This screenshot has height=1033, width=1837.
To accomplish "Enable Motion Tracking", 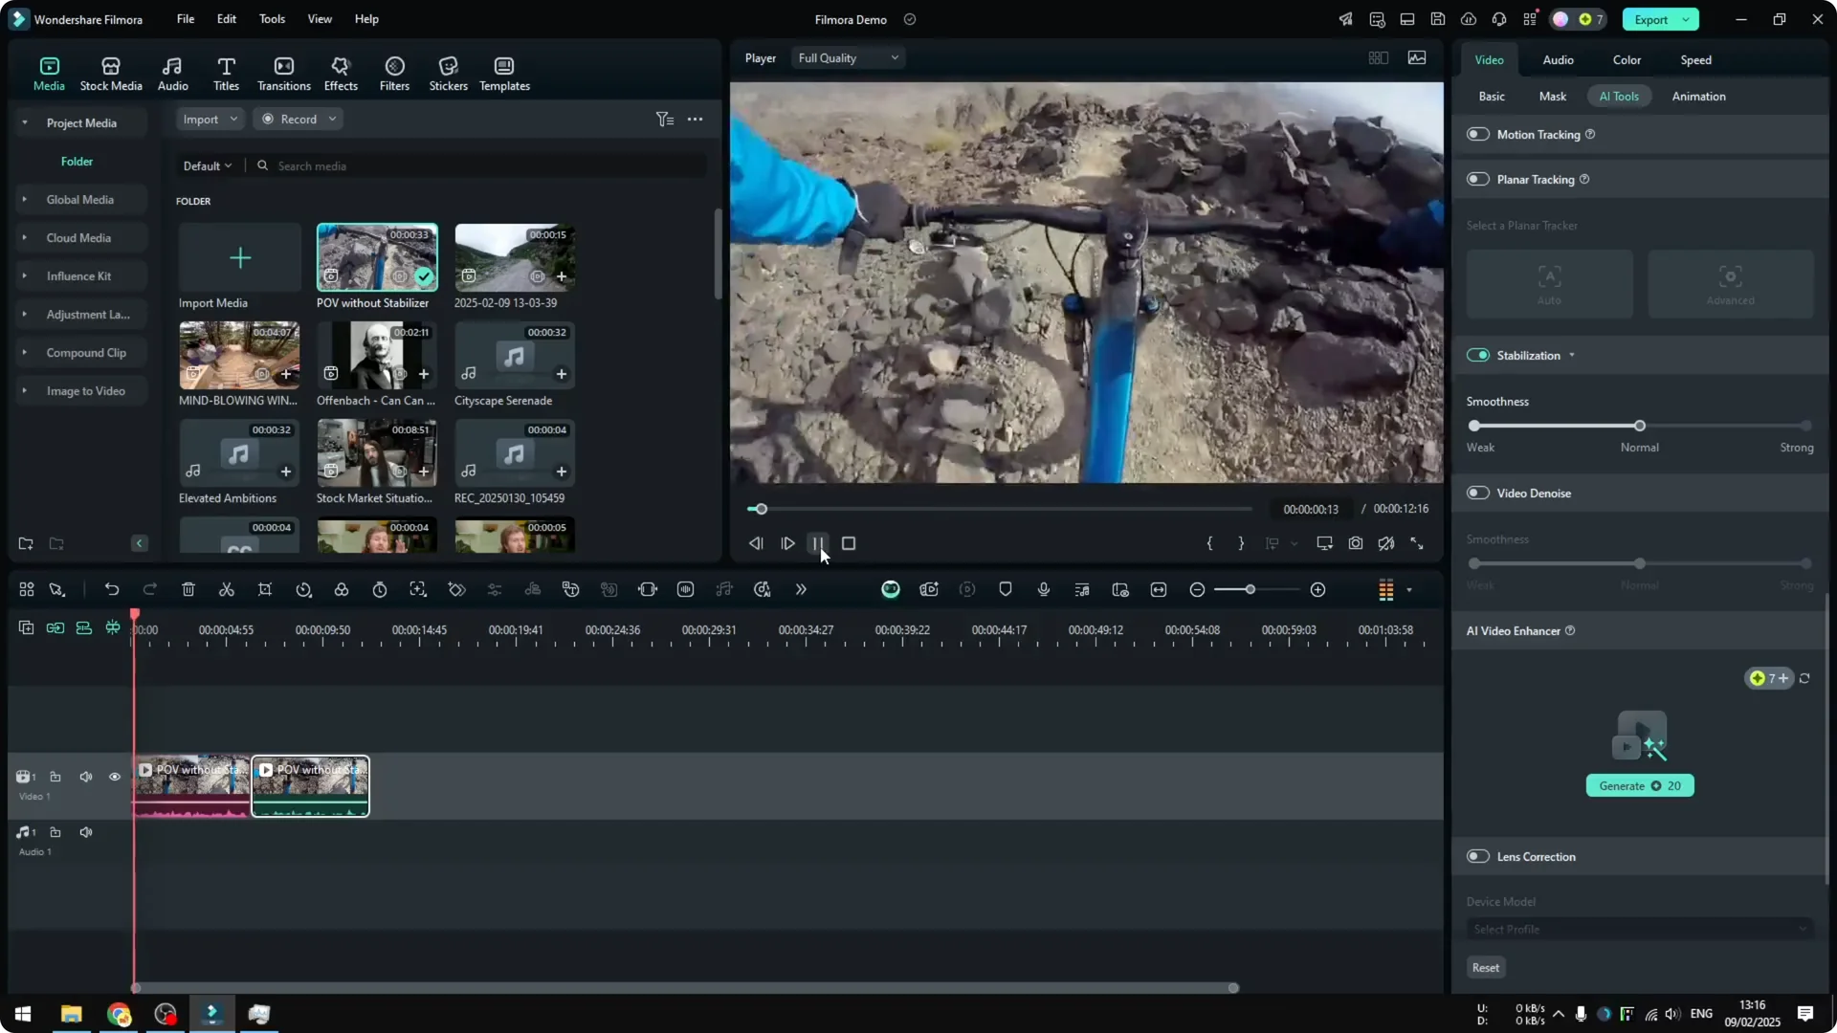I will [x=1477, y=134].
